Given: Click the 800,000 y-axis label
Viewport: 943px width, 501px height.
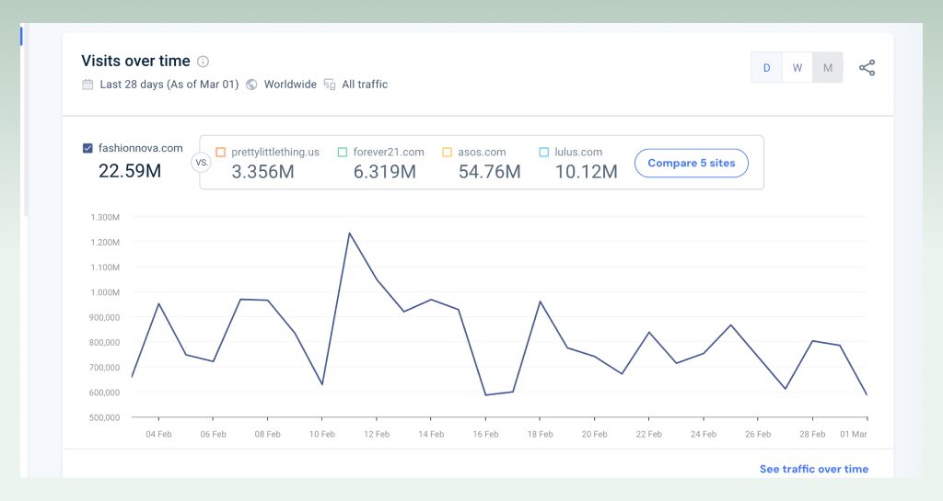Looking at the screenshot, I should click(x=105, y=343).
